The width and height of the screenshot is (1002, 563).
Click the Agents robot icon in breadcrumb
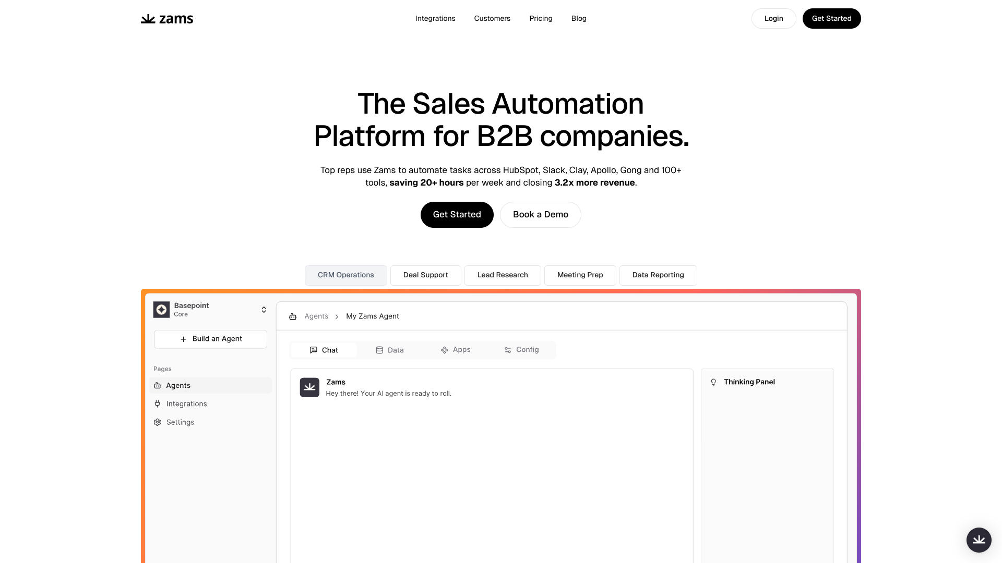point(293,316)
